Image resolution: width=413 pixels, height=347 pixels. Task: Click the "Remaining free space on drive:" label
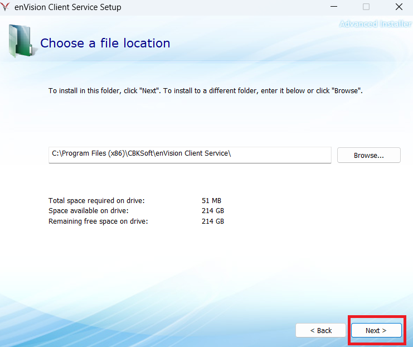coord(98,221)
